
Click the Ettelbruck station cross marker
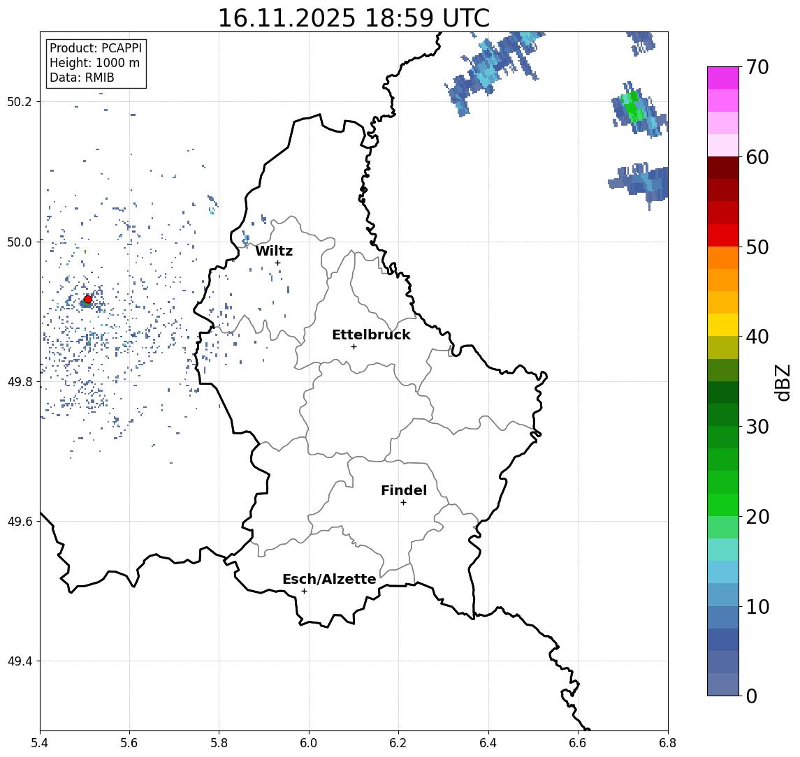click(354, 347)
